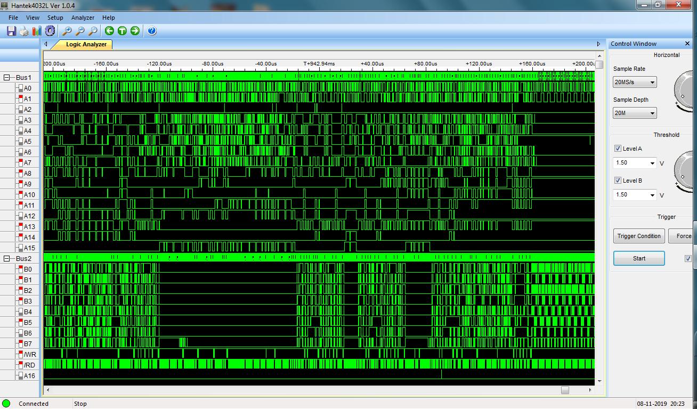Open settings via the gear icon
Screen dimensions: 697x409
pos(50,31)
